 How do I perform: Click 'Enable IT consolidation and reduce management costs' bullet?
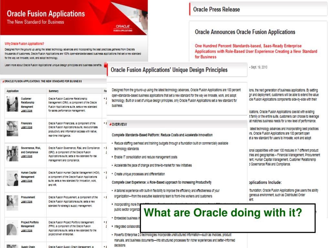pos(146,157)
